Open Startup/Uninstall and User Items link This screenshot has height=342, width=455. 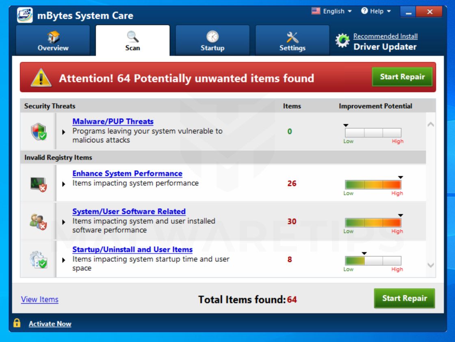click(x=132, y=250)
